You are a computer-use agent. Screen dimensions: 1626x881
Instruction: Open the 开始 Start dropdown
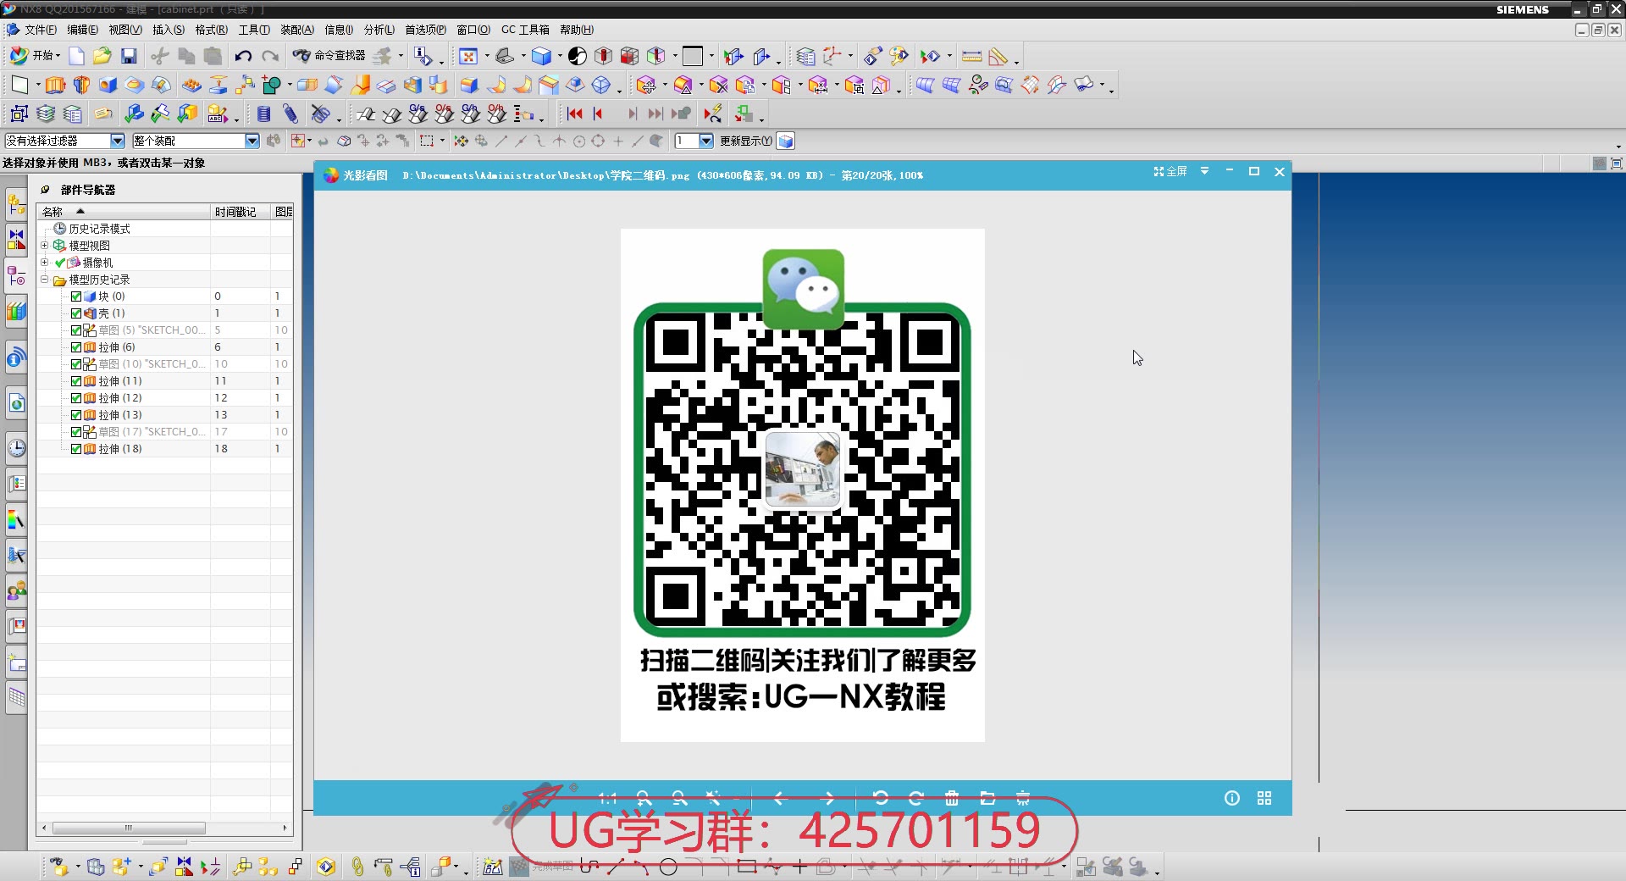pos(35,56)
